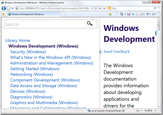Select the Windows Development (Windows) browser tab

tap(33, 14)
